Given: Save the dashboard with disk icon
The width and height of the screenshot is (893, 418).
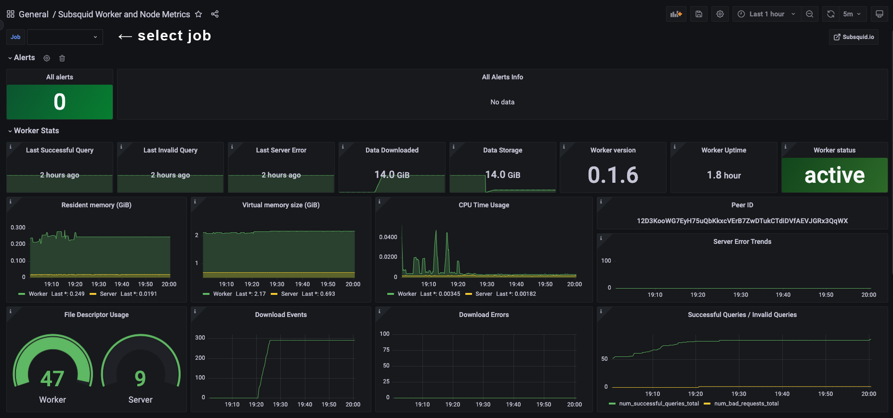Looking at the screenshot, I should (x=698, y=14).
